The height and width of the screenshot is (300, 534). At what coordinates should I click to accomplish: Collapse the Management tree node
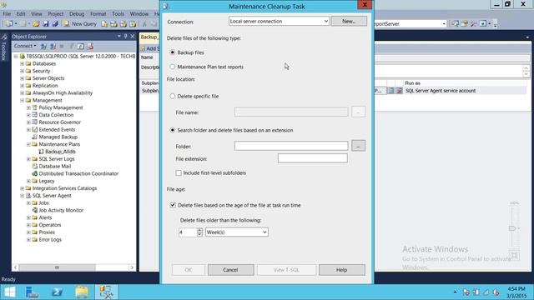click(23, 100)
